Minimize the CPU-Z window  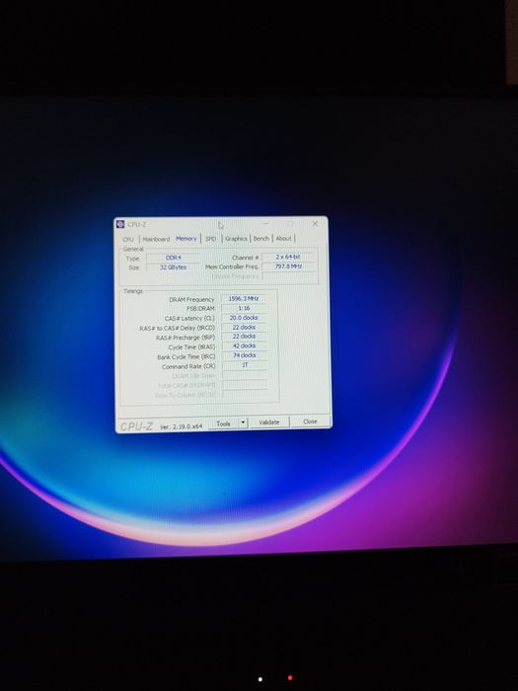click(265, 224)
